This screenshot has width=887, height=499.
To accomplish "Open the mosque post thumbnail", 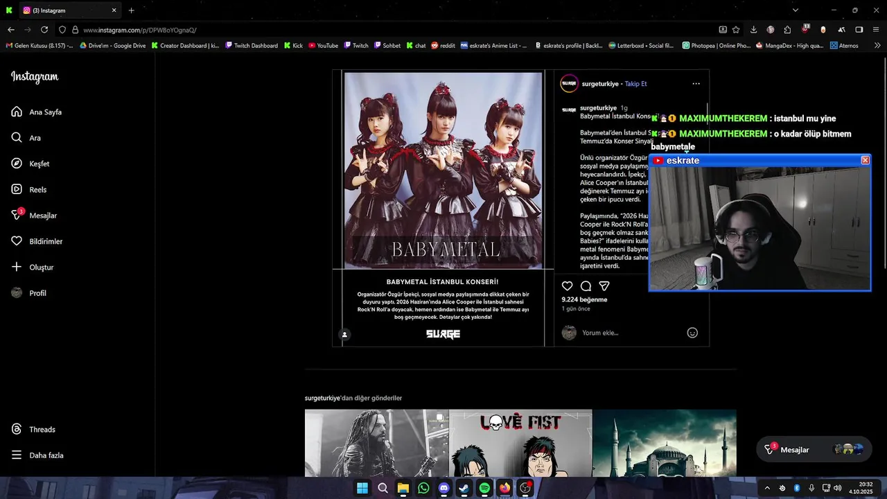I will (665, 443).
